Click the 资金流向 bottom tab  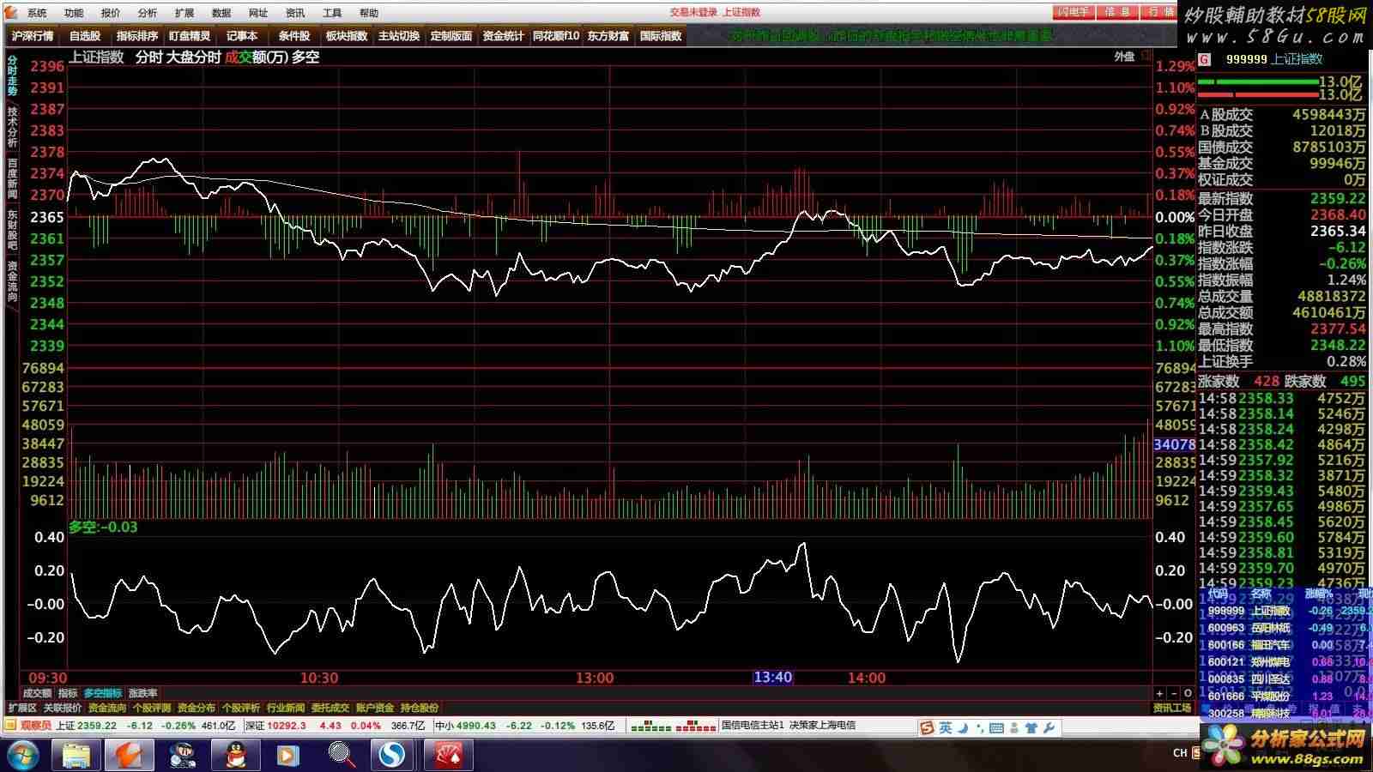(x=107, y=708)
